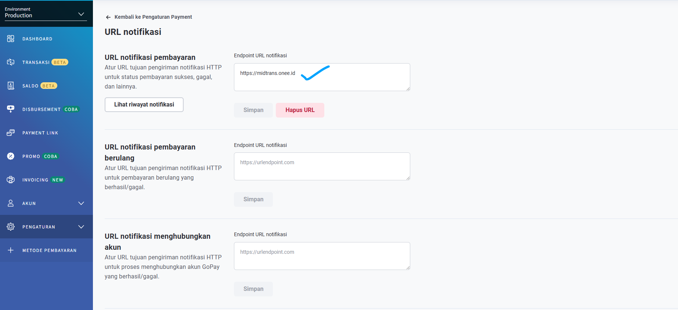Click the Hapus URL button
678x310 pixels.
[x=300, y=110]
